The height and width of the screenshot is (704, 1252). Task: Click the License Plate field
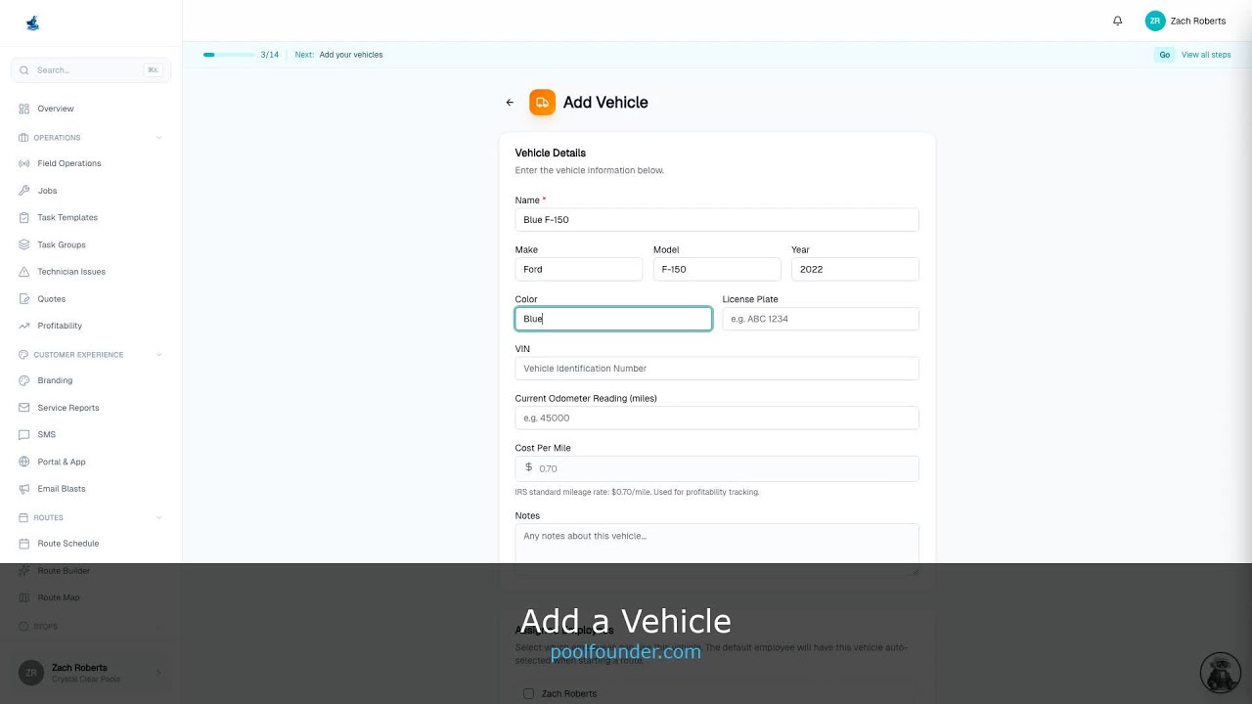pos(821,319)
